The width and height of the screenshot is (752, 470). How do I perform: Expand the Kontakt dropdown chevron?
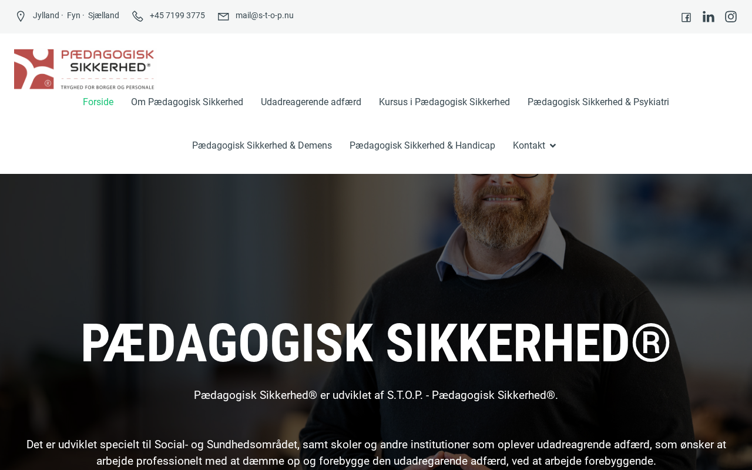553,146
